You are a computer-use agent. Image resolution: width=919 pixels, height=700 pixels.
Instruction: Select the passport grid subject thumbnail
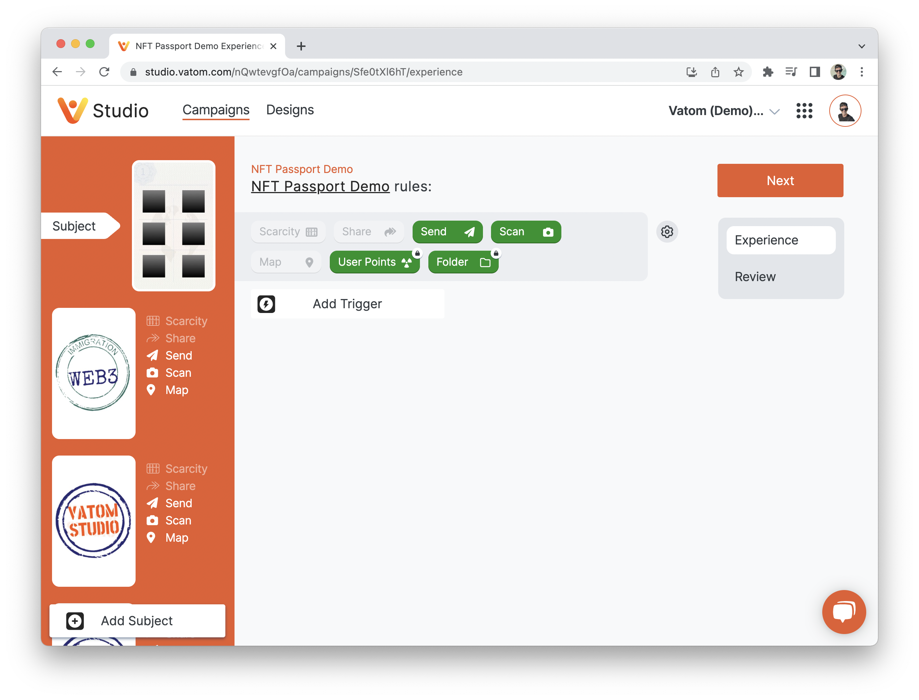click(x=173, y=225)
